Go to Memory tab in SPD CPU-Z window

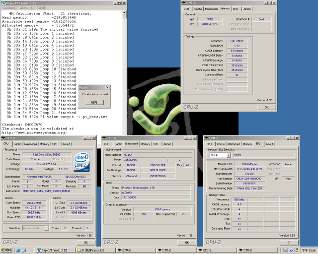pyautogui.click(x=247, y=144)
